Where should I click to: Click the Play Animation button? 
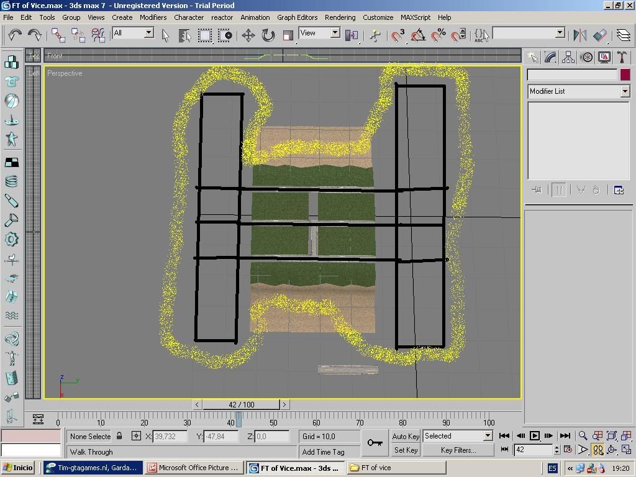[535, 435]
